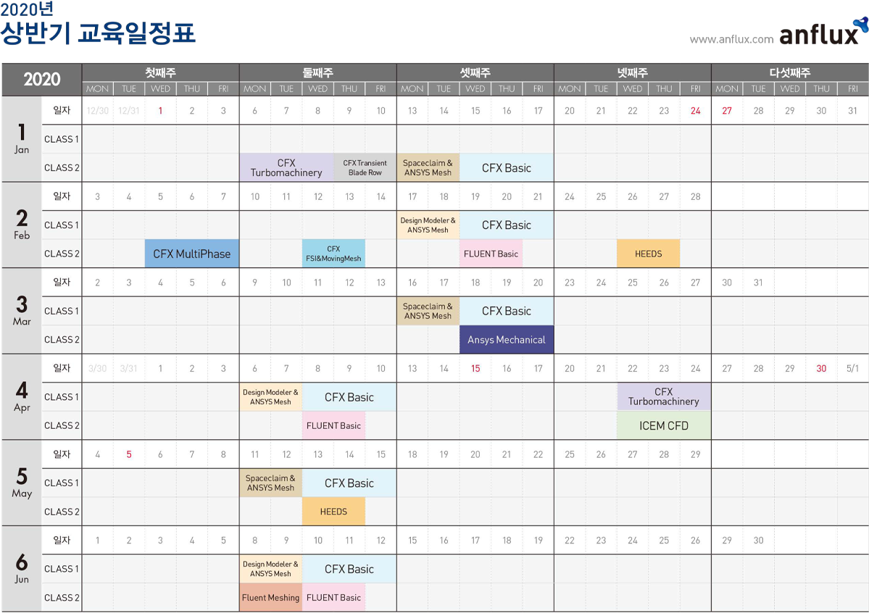This screenshot has height=613, width=869.
Task: Select the 4 Apr month label
Action: (x=22, y=396)
